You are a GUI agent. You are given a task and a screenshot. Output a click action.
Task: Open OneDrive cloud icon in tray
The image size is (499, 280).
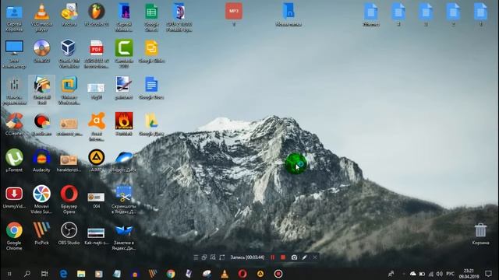[x=412, y=274]
